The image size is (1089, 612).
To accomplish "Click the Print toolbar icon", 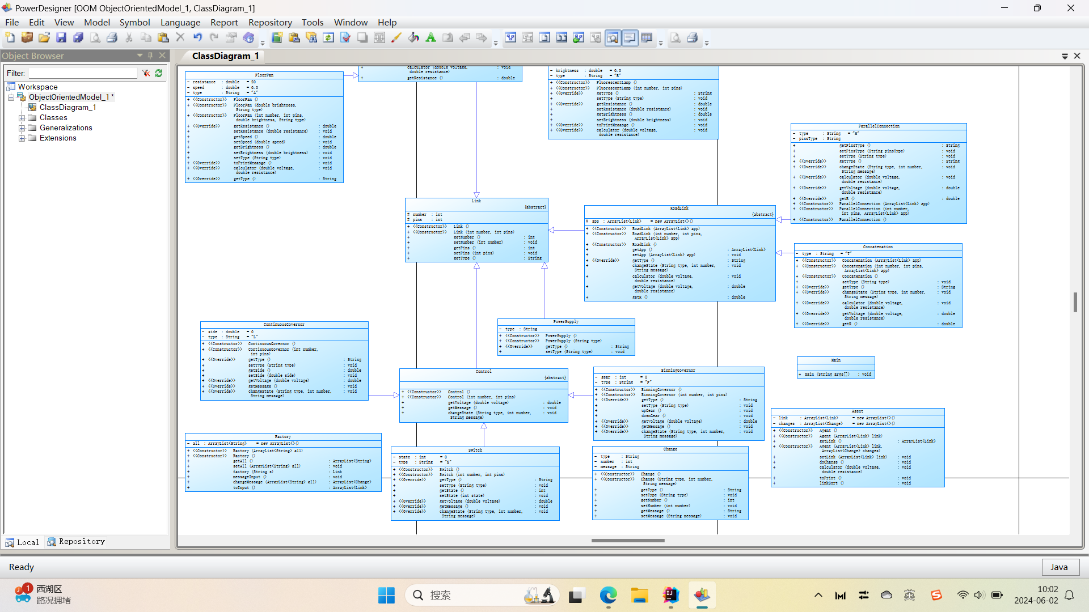I will coord(112,38).
